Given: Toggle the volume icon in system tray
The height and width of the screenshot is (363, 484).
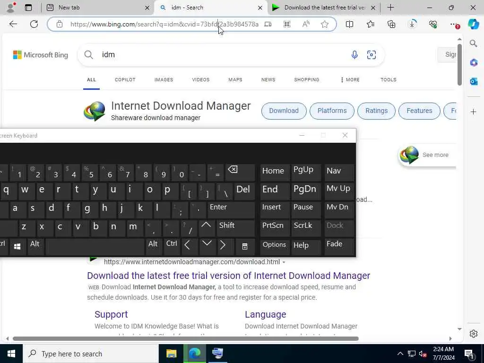Looking at the screenshot, I should [423, 354].
